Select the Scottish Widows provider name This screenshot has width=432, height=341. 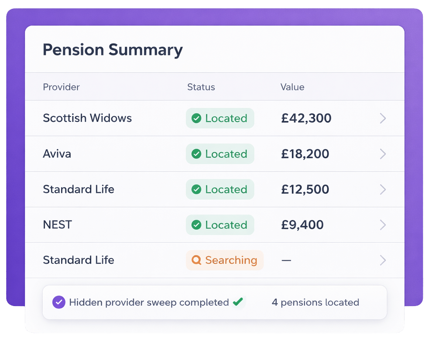(x=87, y=118)
